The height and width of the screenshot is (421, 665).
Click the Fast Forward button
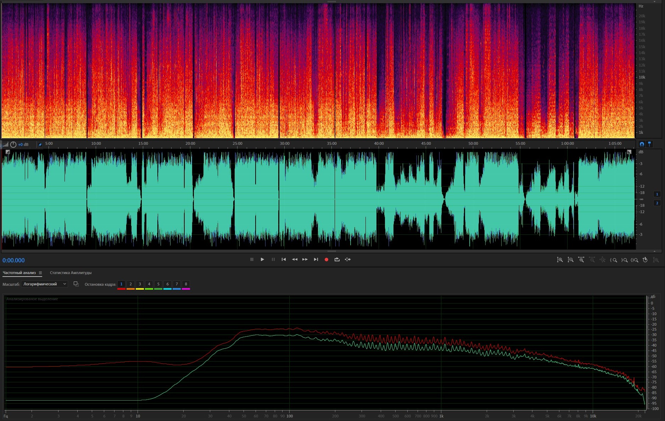coord(305,260)
